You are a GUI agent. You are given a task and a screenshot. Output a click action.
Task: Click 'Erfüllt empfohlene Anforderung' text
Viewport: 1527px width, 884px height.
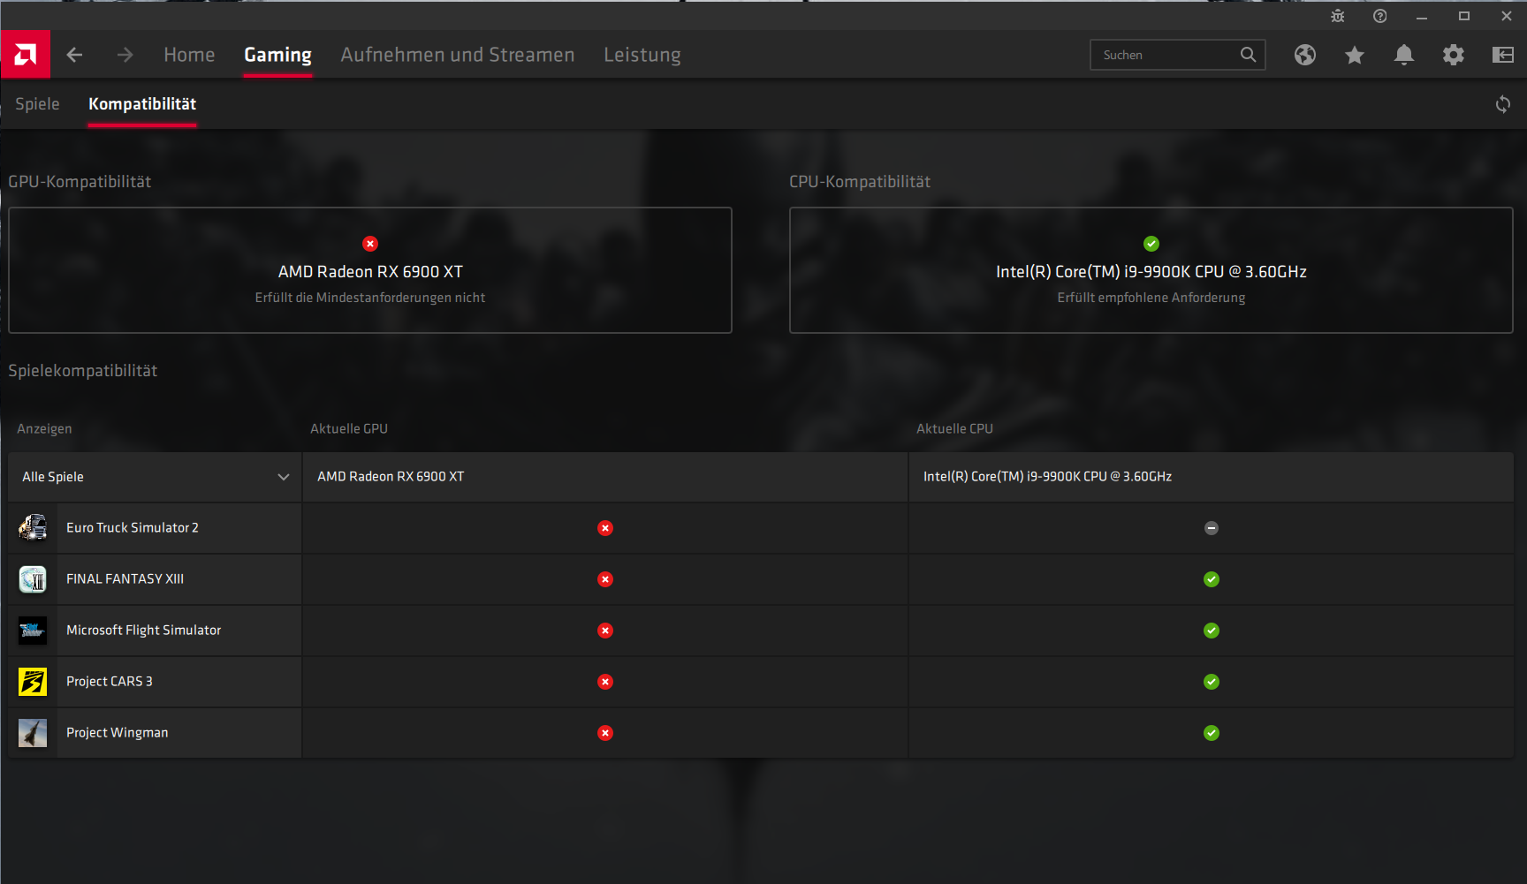coord(1151,298)
